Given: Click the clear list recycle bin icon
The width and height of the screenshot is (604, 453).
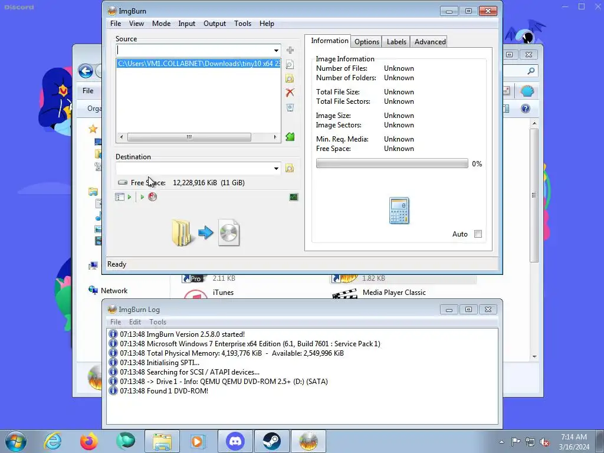Looking at the screenshot, I should [290, 107].
